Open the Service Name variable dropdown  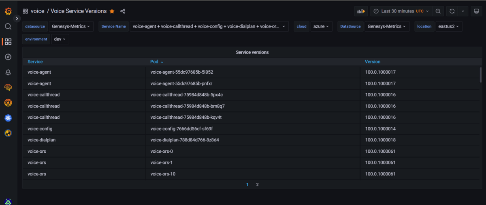coord(209,26)
